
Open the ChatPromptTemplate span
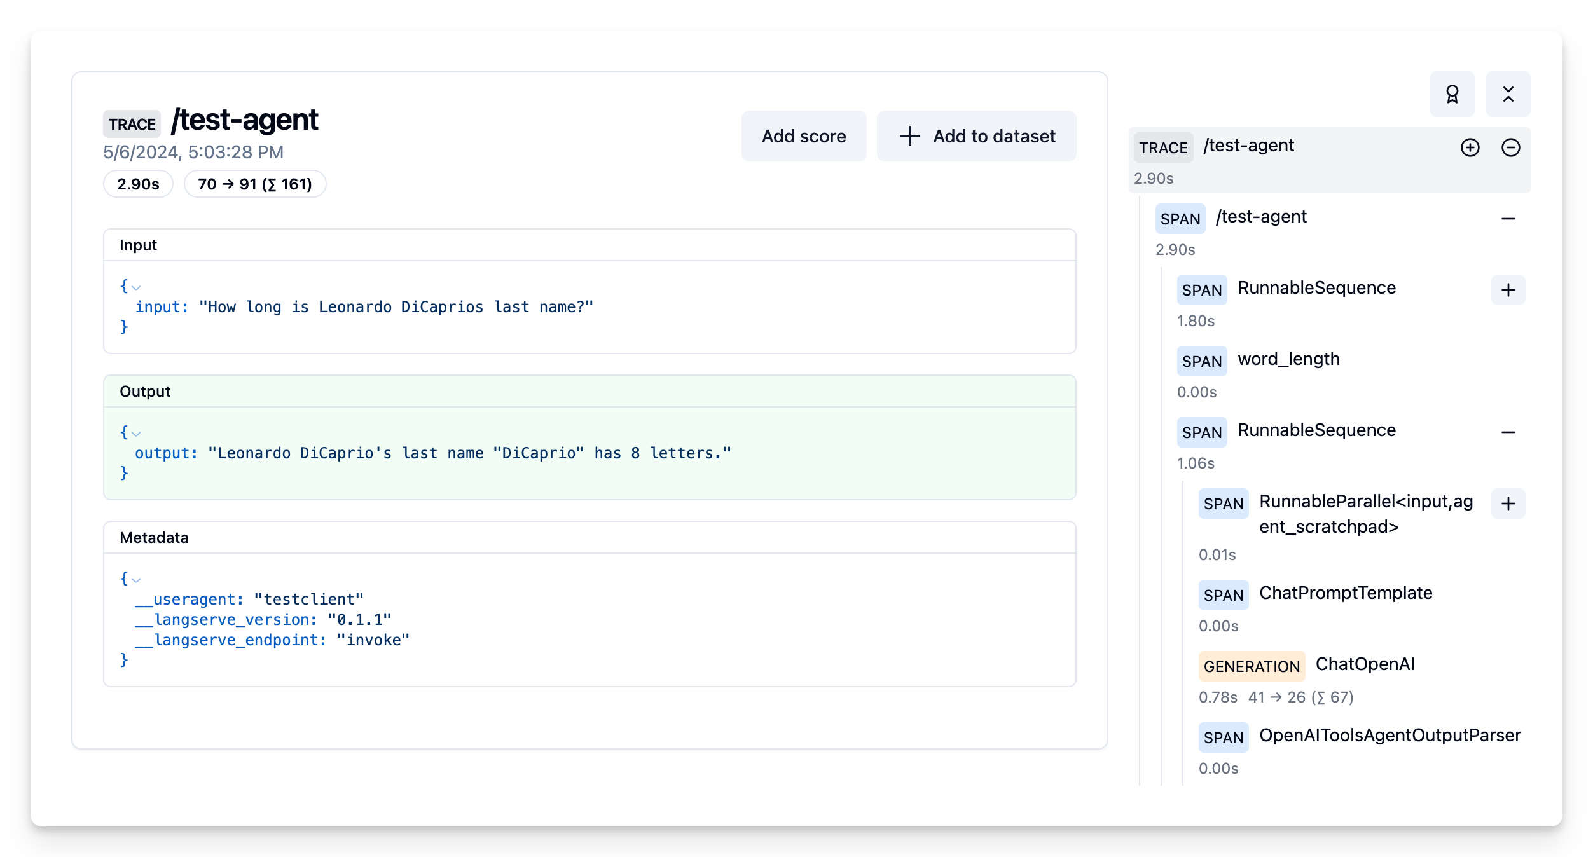coord(1345,593)
